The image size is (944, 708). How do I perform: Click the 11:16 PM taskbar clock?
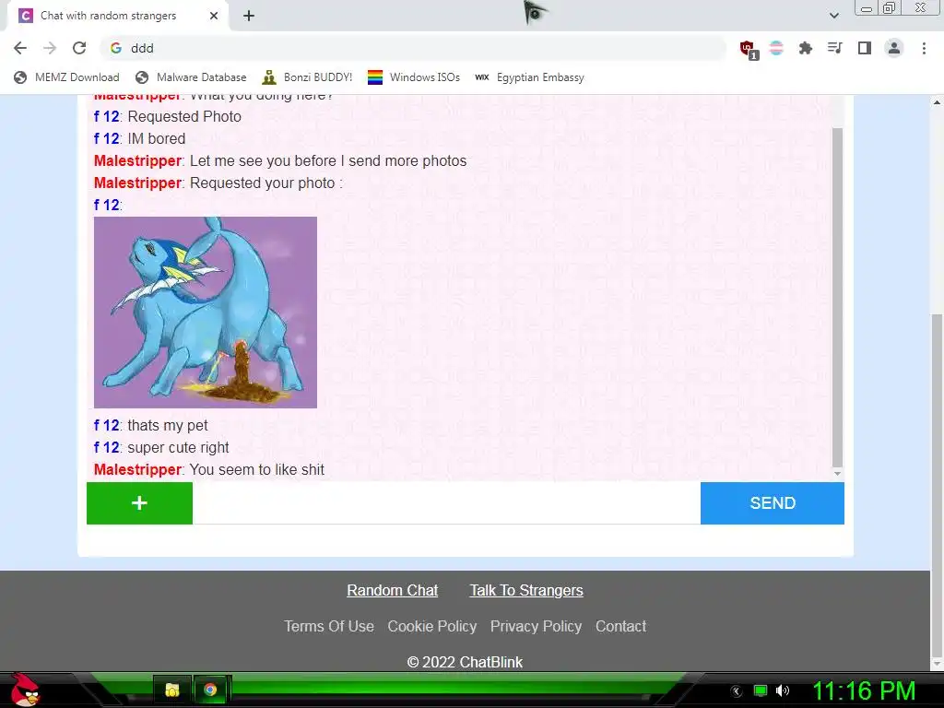[864, 690]
